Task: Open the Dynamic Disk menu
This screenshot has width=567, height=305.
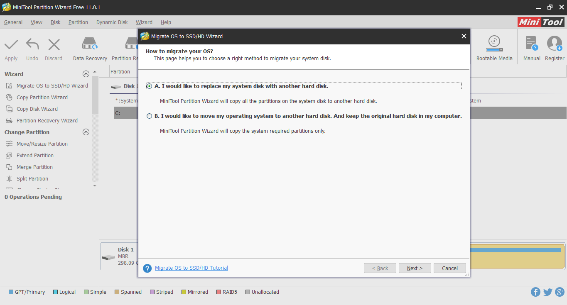Action: click(x=111, y=22)
